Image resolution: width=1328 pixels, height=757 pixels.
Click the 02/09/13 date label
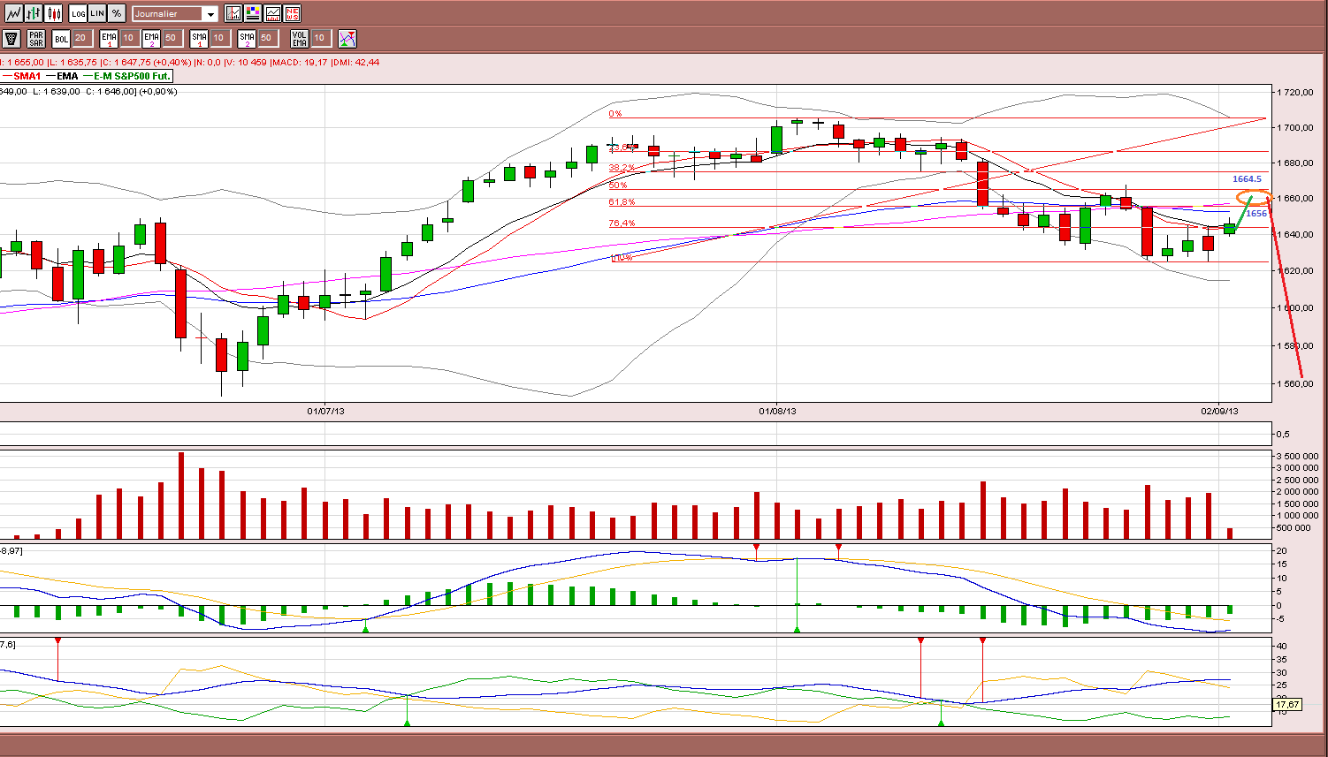pos(1219,411)
